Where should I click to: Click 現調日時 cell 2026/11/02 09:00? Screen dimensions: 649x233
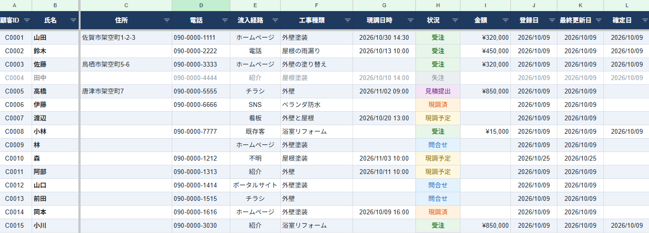point(384,91)
